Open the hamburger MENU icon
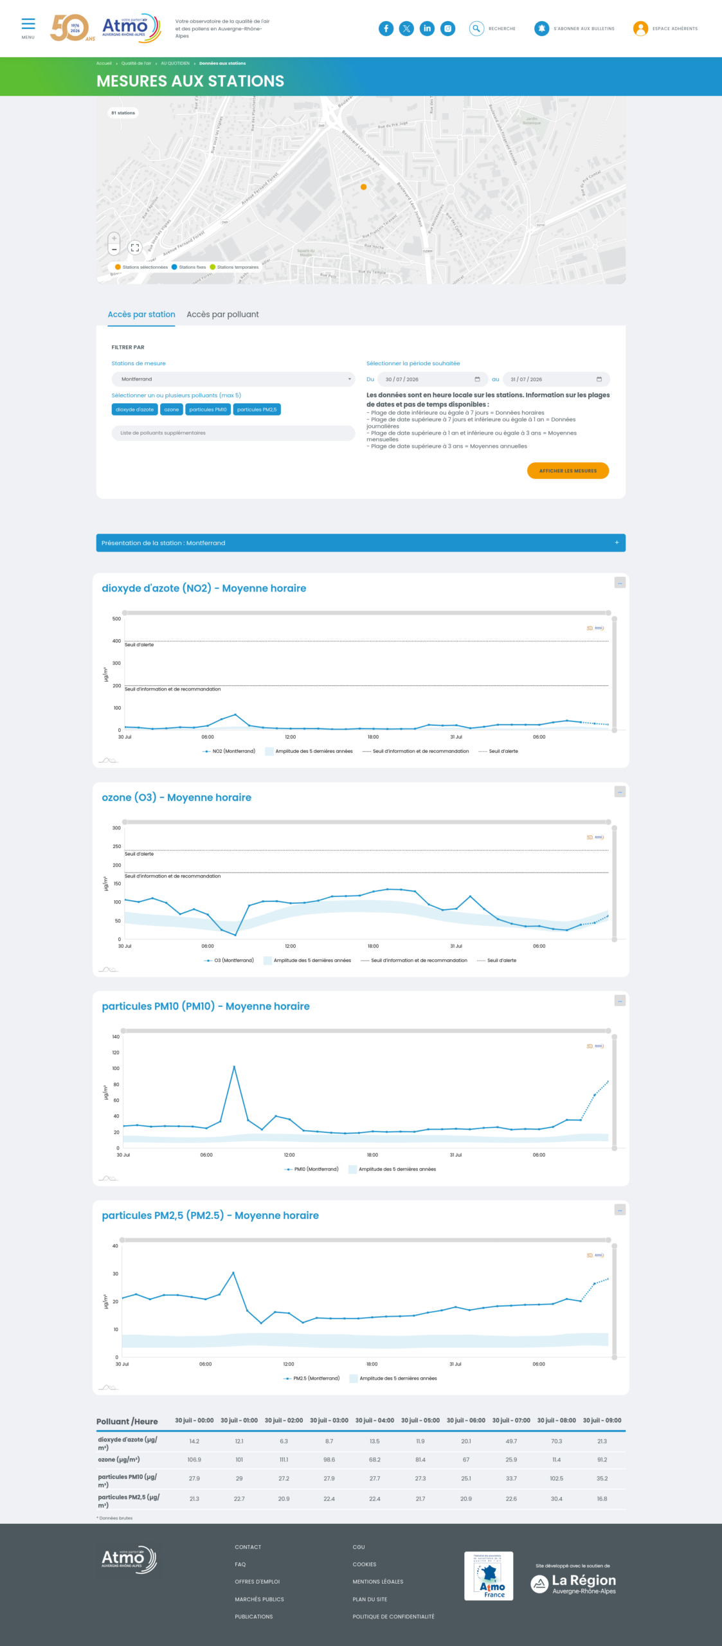 point(28,24)
